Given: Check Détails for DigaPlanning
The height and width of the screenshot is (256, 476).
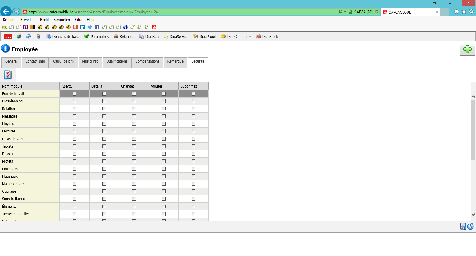Looking at the screenshot, I should (104, 101).
